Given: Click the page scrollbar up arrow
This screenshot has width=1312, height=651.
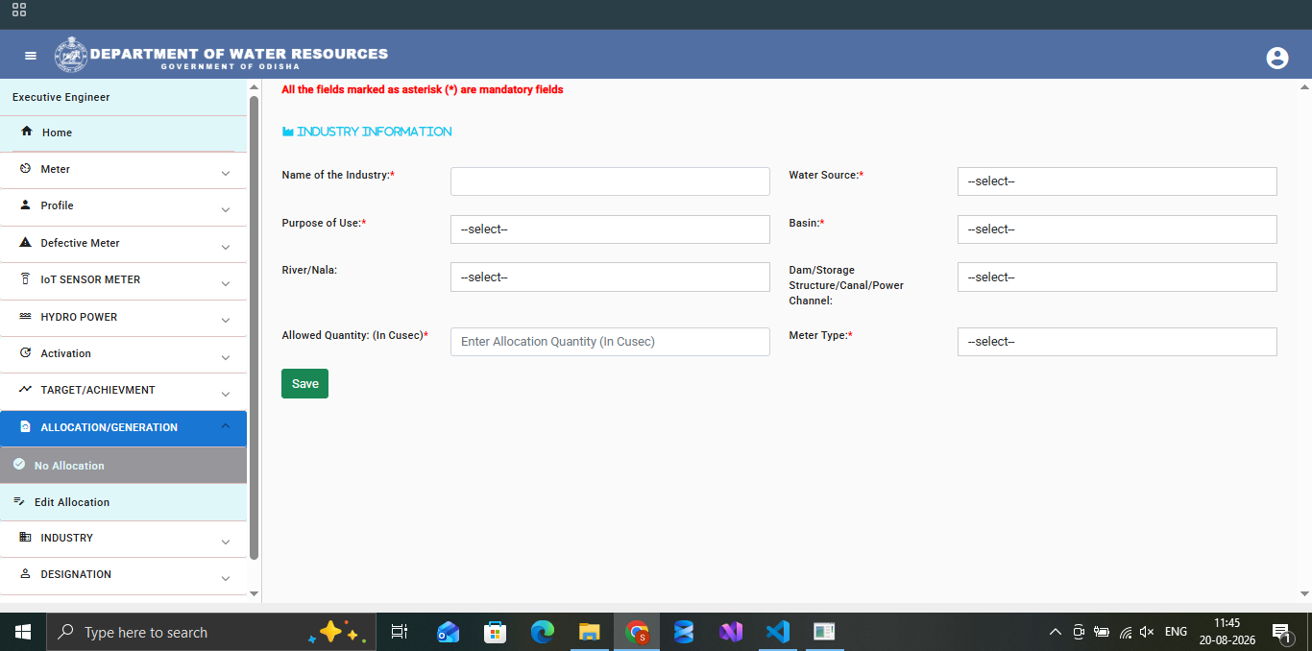Looking at the screenshot, I should [x=1304, y=86].
